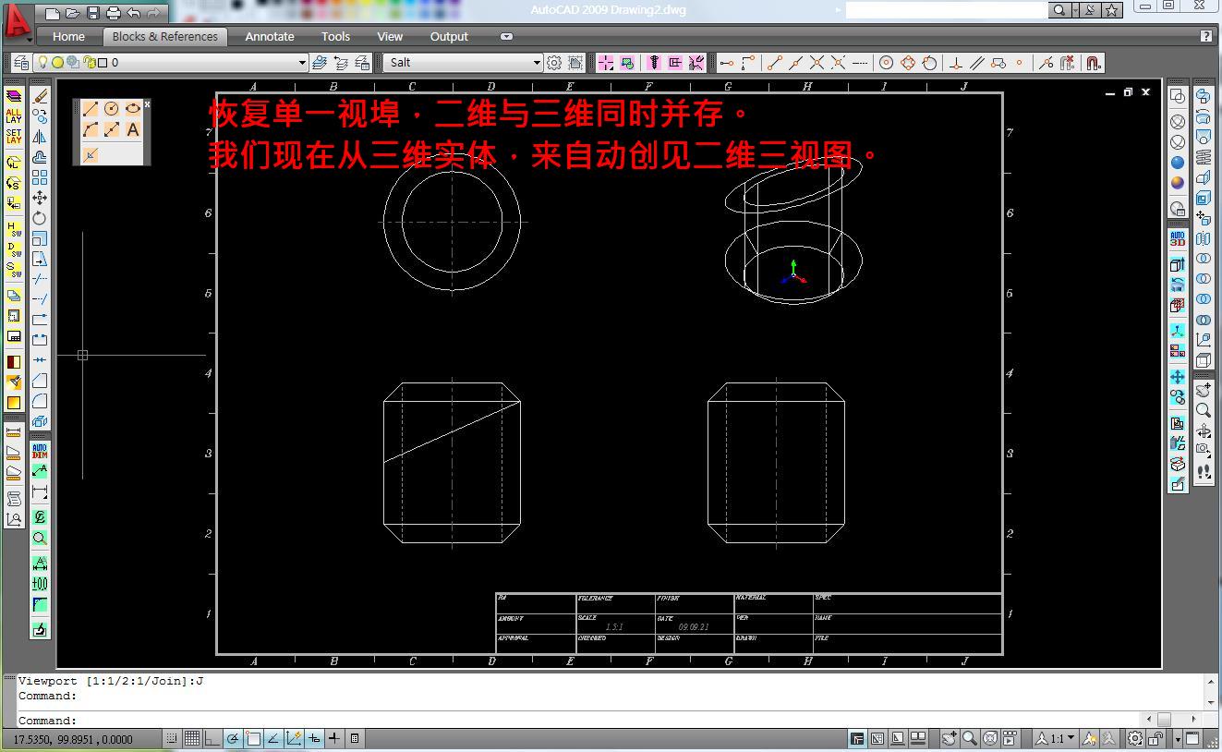Viewport: 1222px width, 752px height.
Task: Click the Plot printer icon
Action: click(114, 13)
